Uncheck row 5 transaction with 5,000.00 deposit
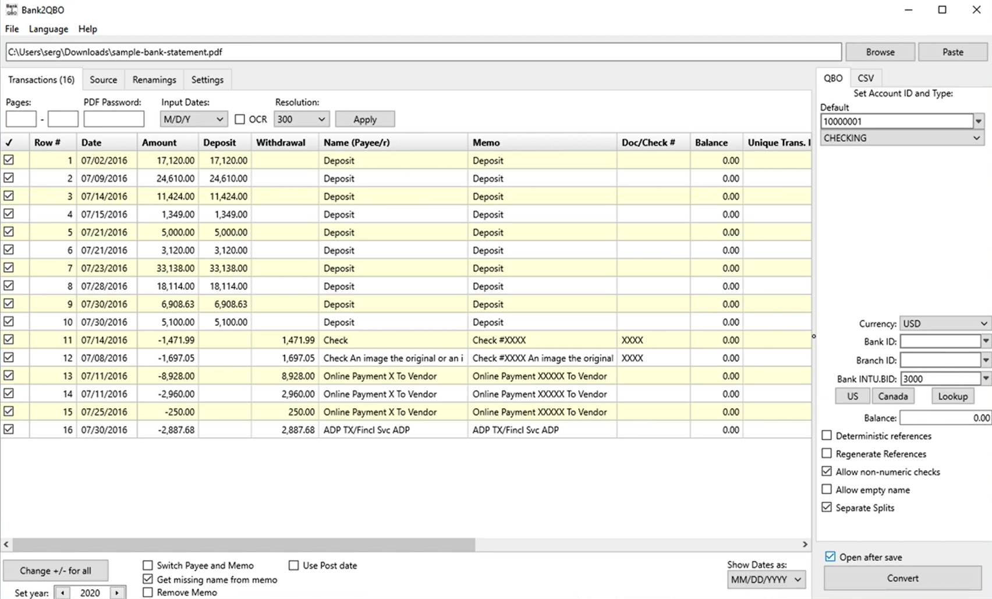 tap(9, 232)
